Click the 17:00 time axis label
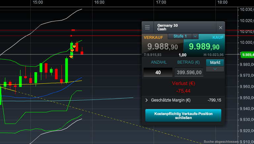This screenshot has height=144, width=254. [161, 2]
